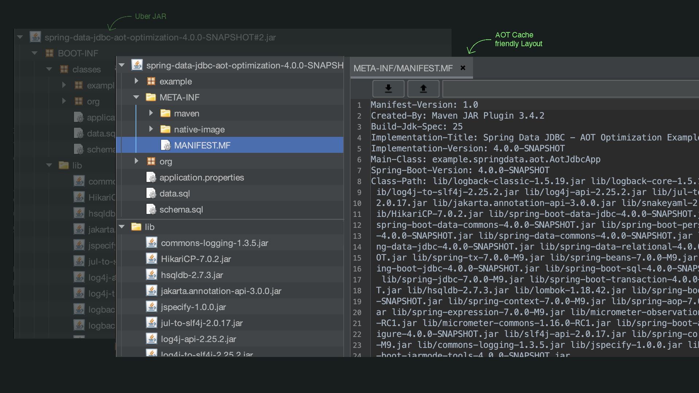
Task: Click the data.sql file icon
Action: click(x=151, y=194)
